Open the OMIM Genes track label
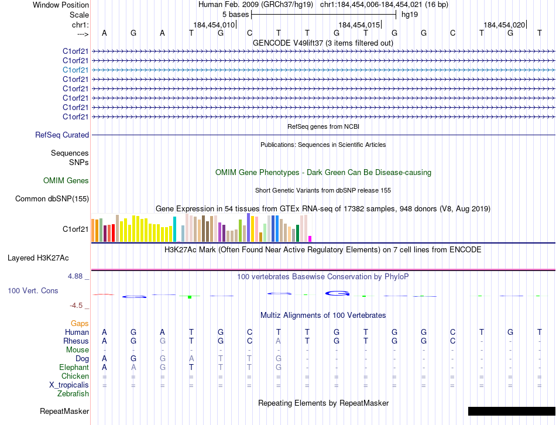Screen dimensions: 556x425 [66, 180]
